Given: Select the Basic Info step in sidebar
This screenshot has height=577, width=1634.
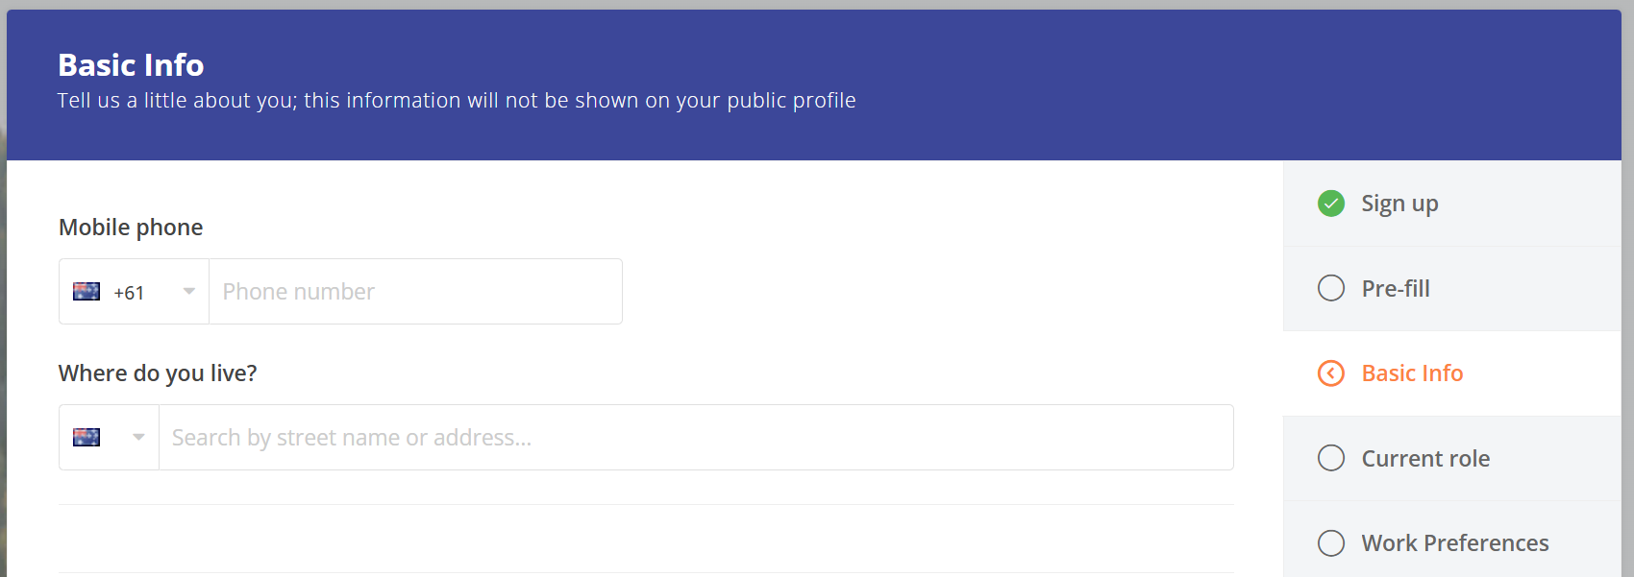Looking at the screenshot, I should pyautogui.click(x=1412, y=373).
